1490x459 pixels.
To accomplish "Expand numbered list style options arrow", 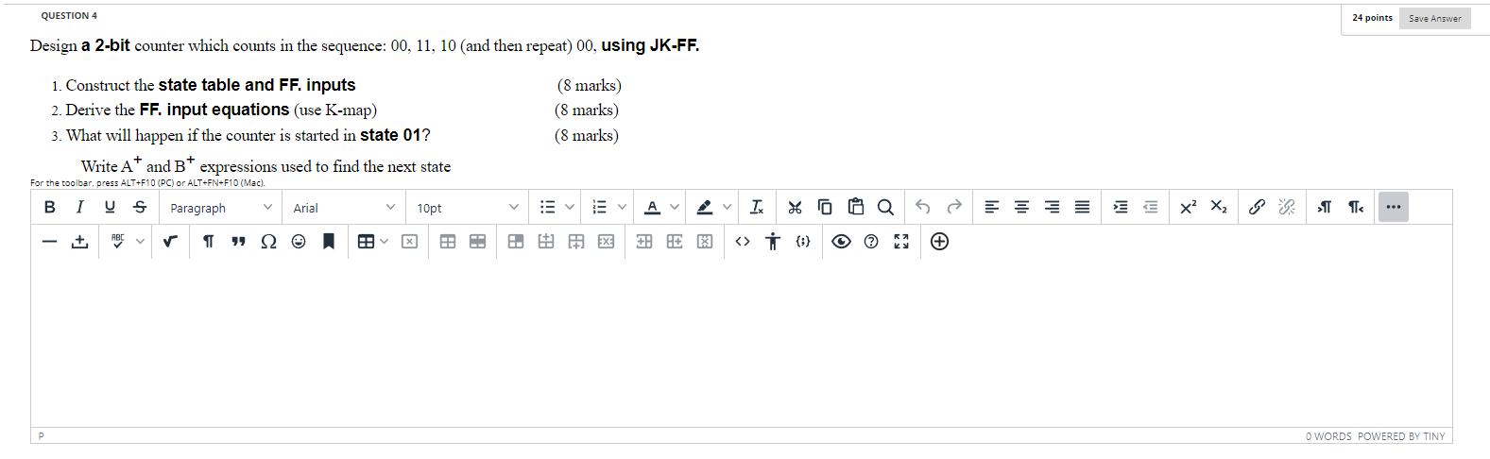I will (622, 207).
